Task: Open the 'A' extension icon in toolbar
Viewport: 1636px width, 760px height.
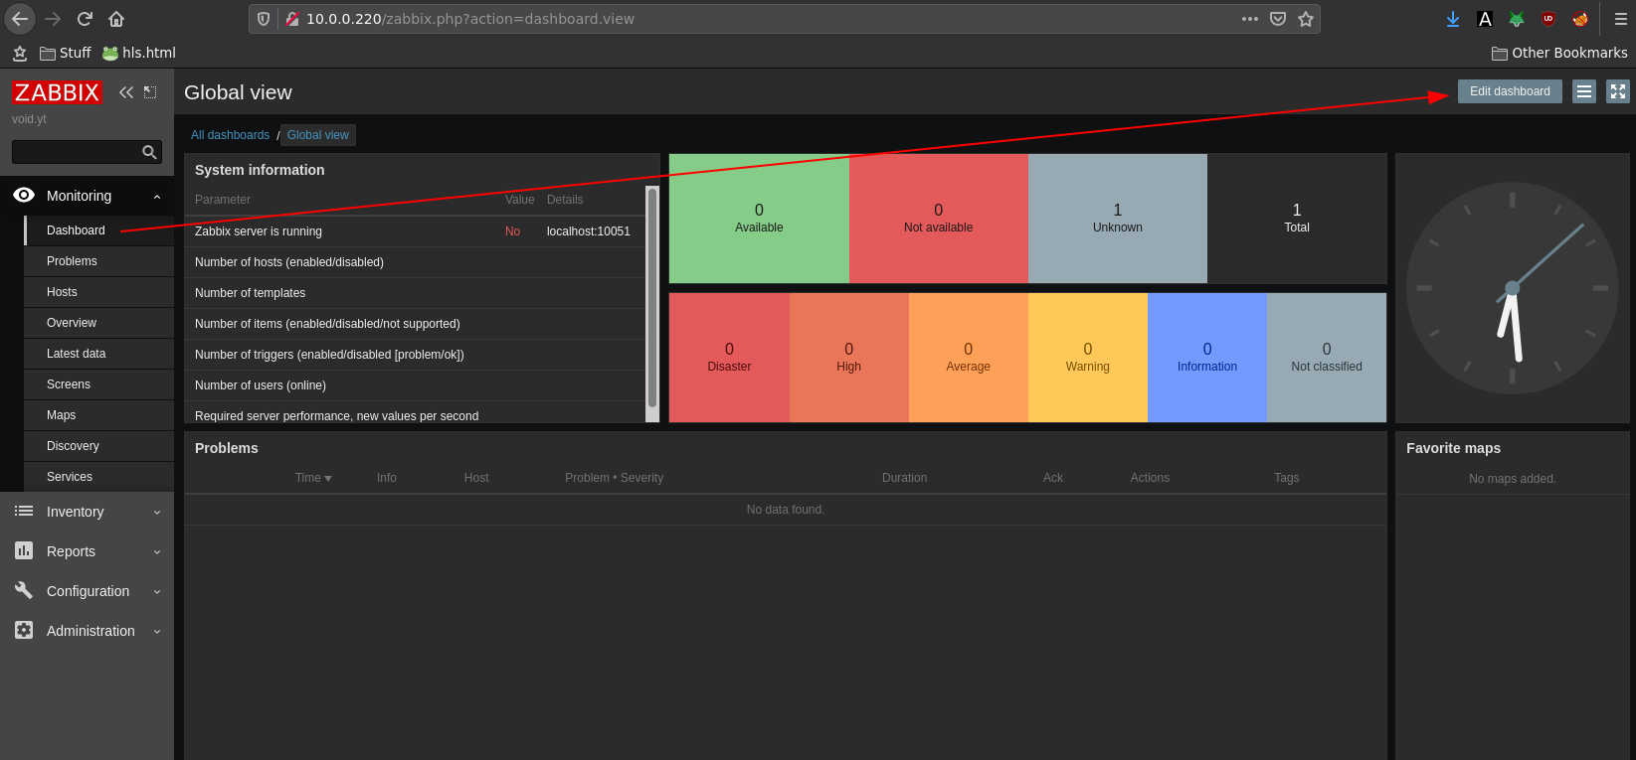Action: [x=1485, y=19]
